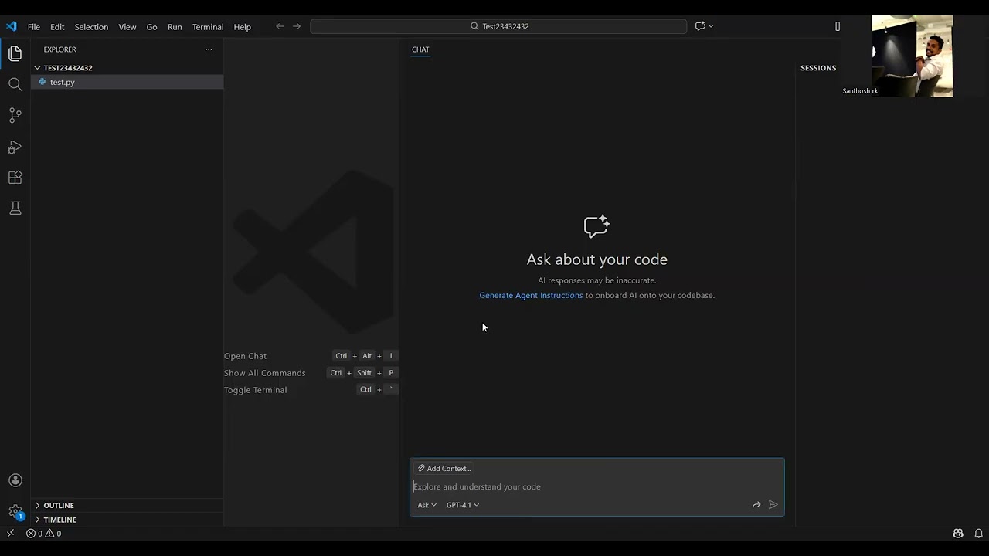Click the Open Chat shortcut hint
Image resolution: width=989 pixels, height=556 pixels.
tap(245, 356)
